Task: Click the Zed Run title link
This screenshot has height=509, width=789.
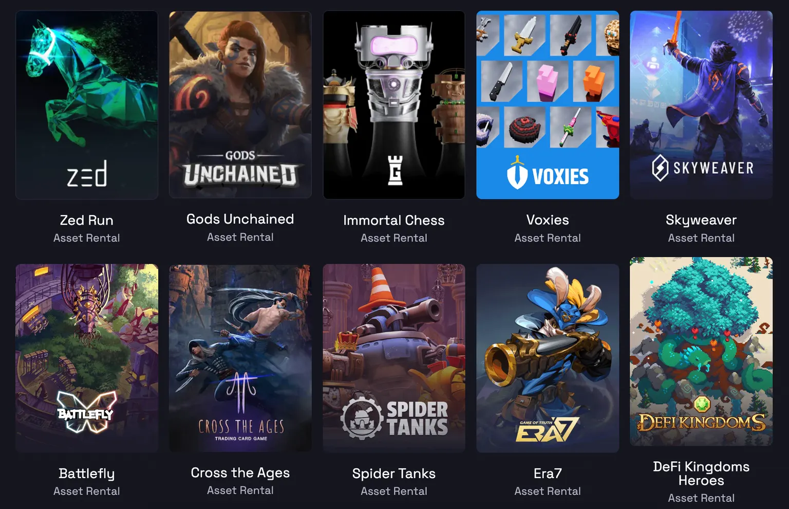Action: point(87,220)
